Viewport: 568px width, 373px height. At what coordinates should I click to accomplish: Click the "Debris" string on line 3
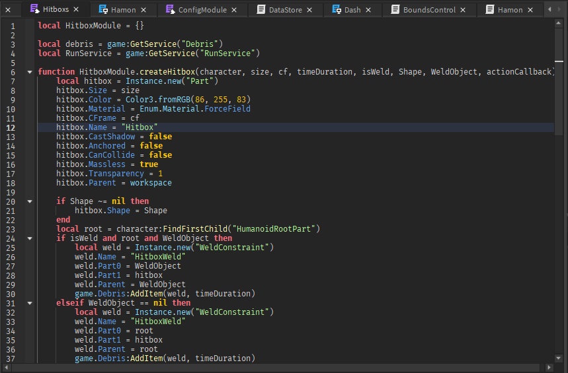tap(200, 44)
